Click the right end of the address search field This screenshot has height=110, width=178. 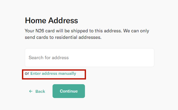pyautogui.click(x=146, y=58)
